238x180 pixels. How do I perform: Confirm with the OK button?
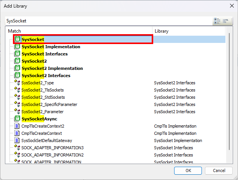188,171
